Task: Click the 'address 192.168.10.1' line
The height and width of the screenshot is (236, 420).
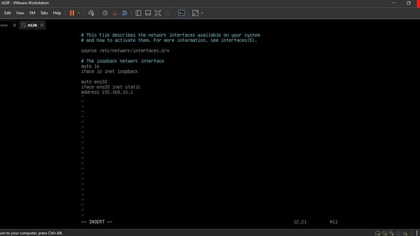Action: pos(107,92)
